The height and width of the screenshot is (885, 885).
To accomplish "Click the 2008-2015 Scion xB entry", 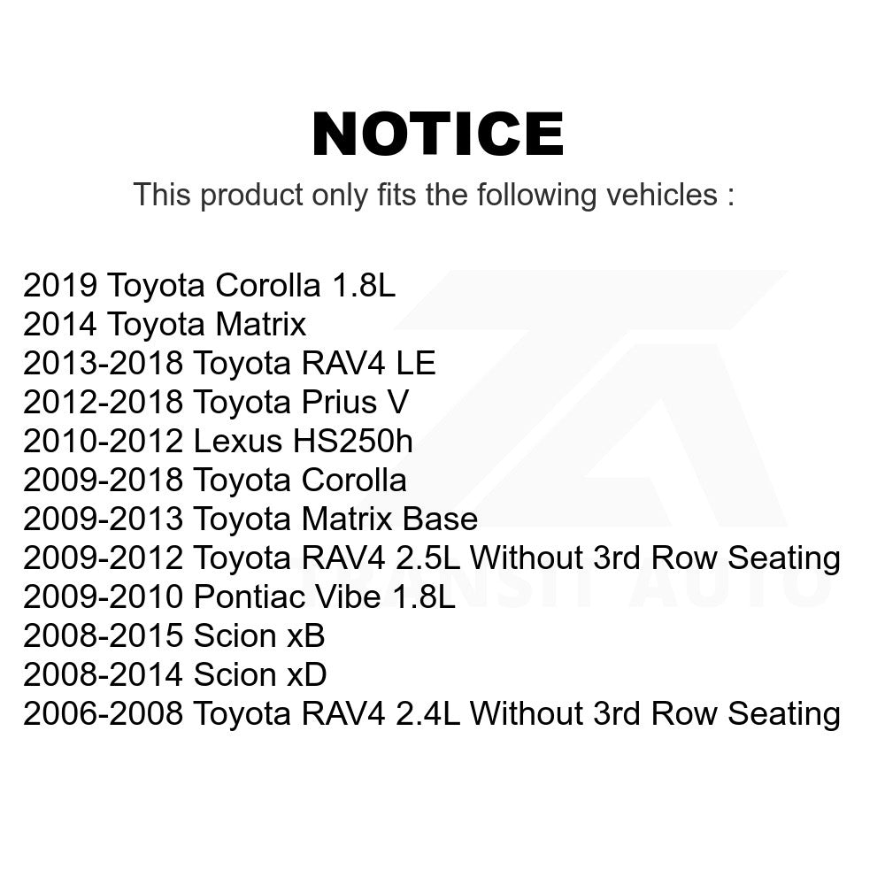I will (x=173, y=635).
